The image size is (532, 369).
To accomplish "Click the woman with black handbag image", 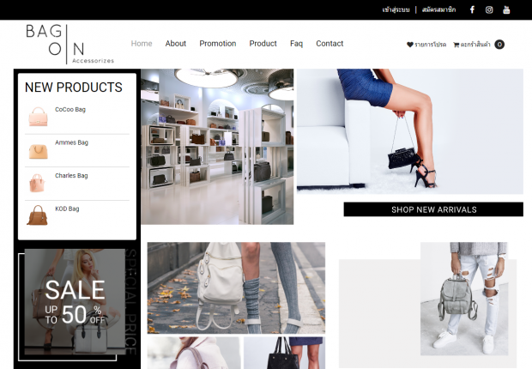I will [410, 131].
